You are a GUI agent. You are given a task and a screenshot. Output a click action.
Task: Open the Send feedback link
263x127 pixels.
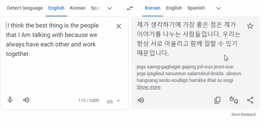click(243, 114)
